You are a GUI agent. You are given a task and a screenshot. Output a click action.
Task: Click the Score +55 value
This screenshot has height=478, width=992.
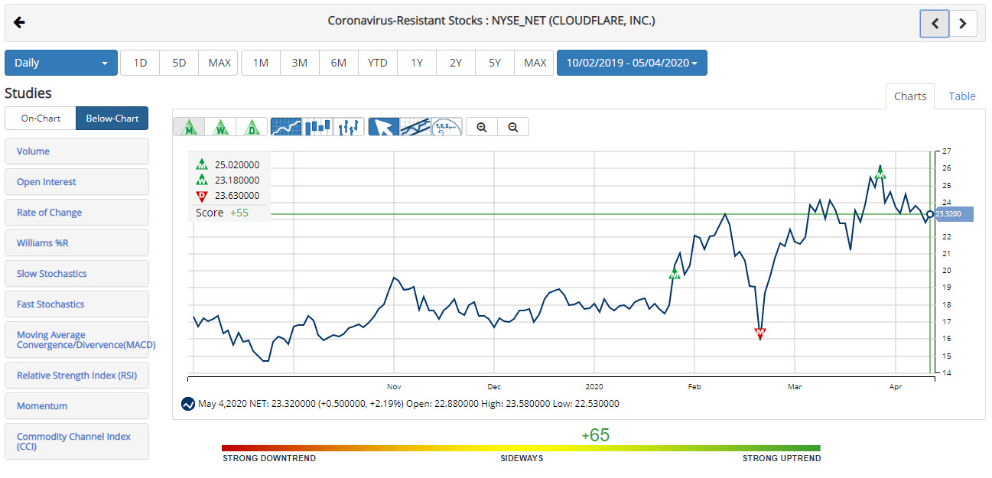click(x=239, y=213)
